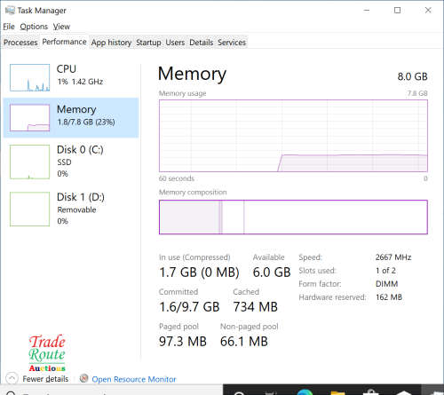Maximize the Task Manager window

(397, 11)
